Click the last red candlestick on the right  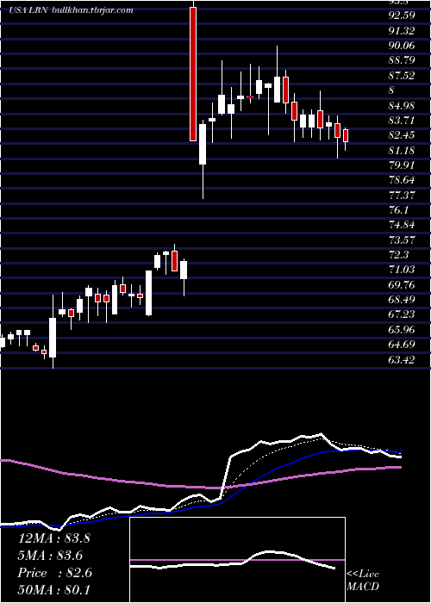point(346,136)
